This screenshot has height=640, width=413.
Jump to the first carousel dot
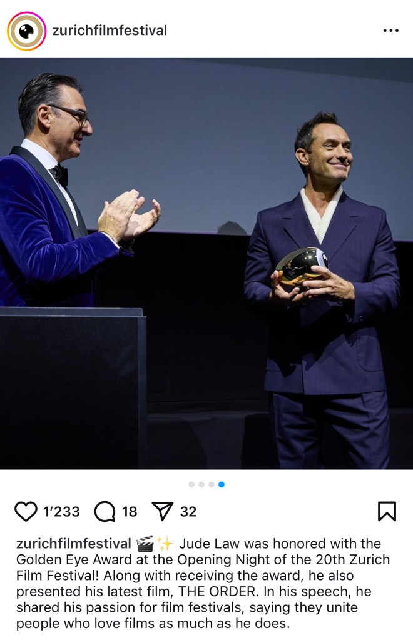coord(191,484)
